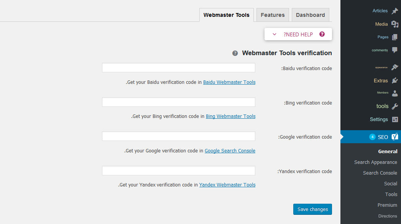Click the appearance paintbrush icon

tap(395, 67)
